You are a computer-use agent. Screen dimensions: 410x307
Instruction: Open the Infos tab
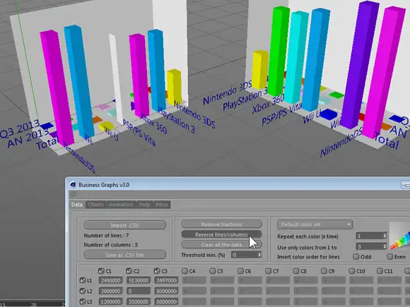click(162, 205)
